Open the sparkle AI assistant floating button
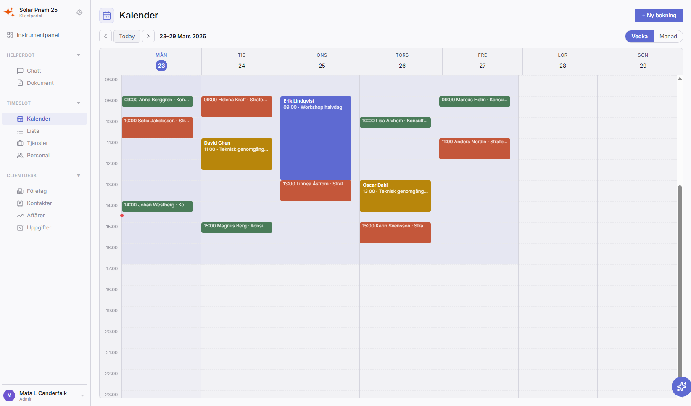This screenshot has width=691, height=406. [681, 387]
